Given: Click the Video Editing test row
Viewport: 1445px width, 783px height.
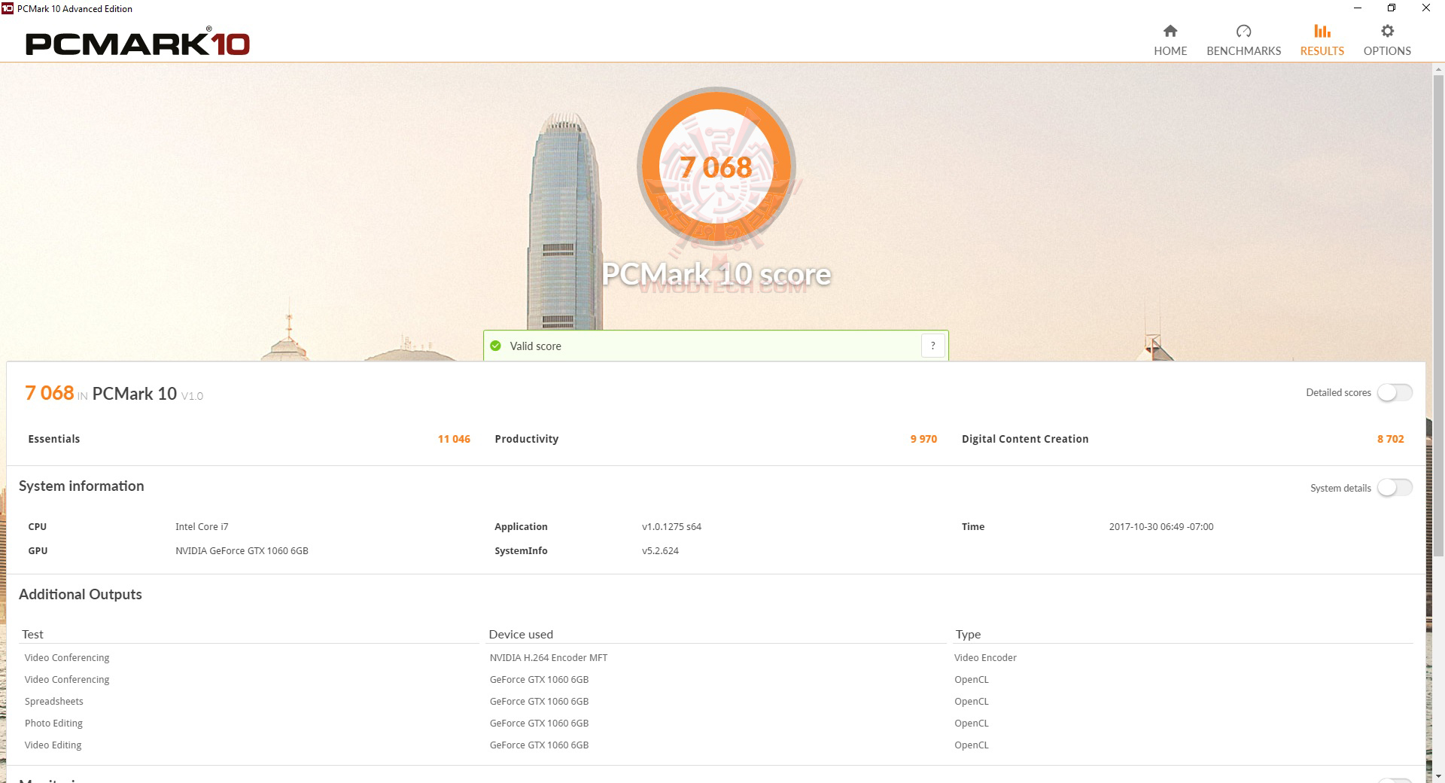Looking at the screenshot, I should 53,745.
